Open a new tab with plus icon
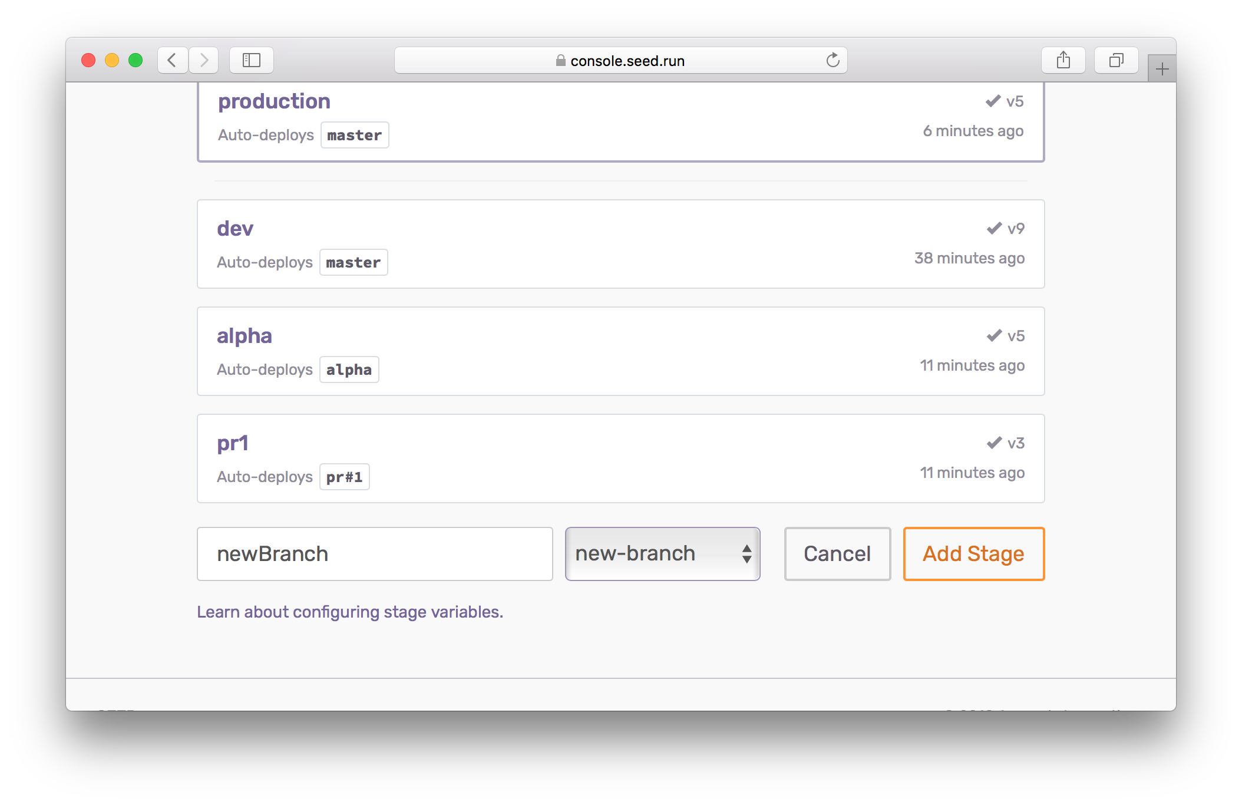Viewport: 1242px width, 805px height. [1162, 70]
